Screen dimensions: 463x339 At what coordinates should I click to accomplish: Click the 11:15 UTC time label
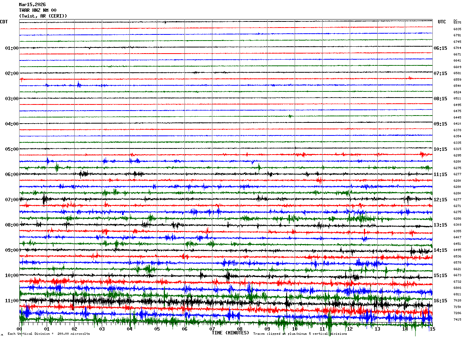click(440, 174)
